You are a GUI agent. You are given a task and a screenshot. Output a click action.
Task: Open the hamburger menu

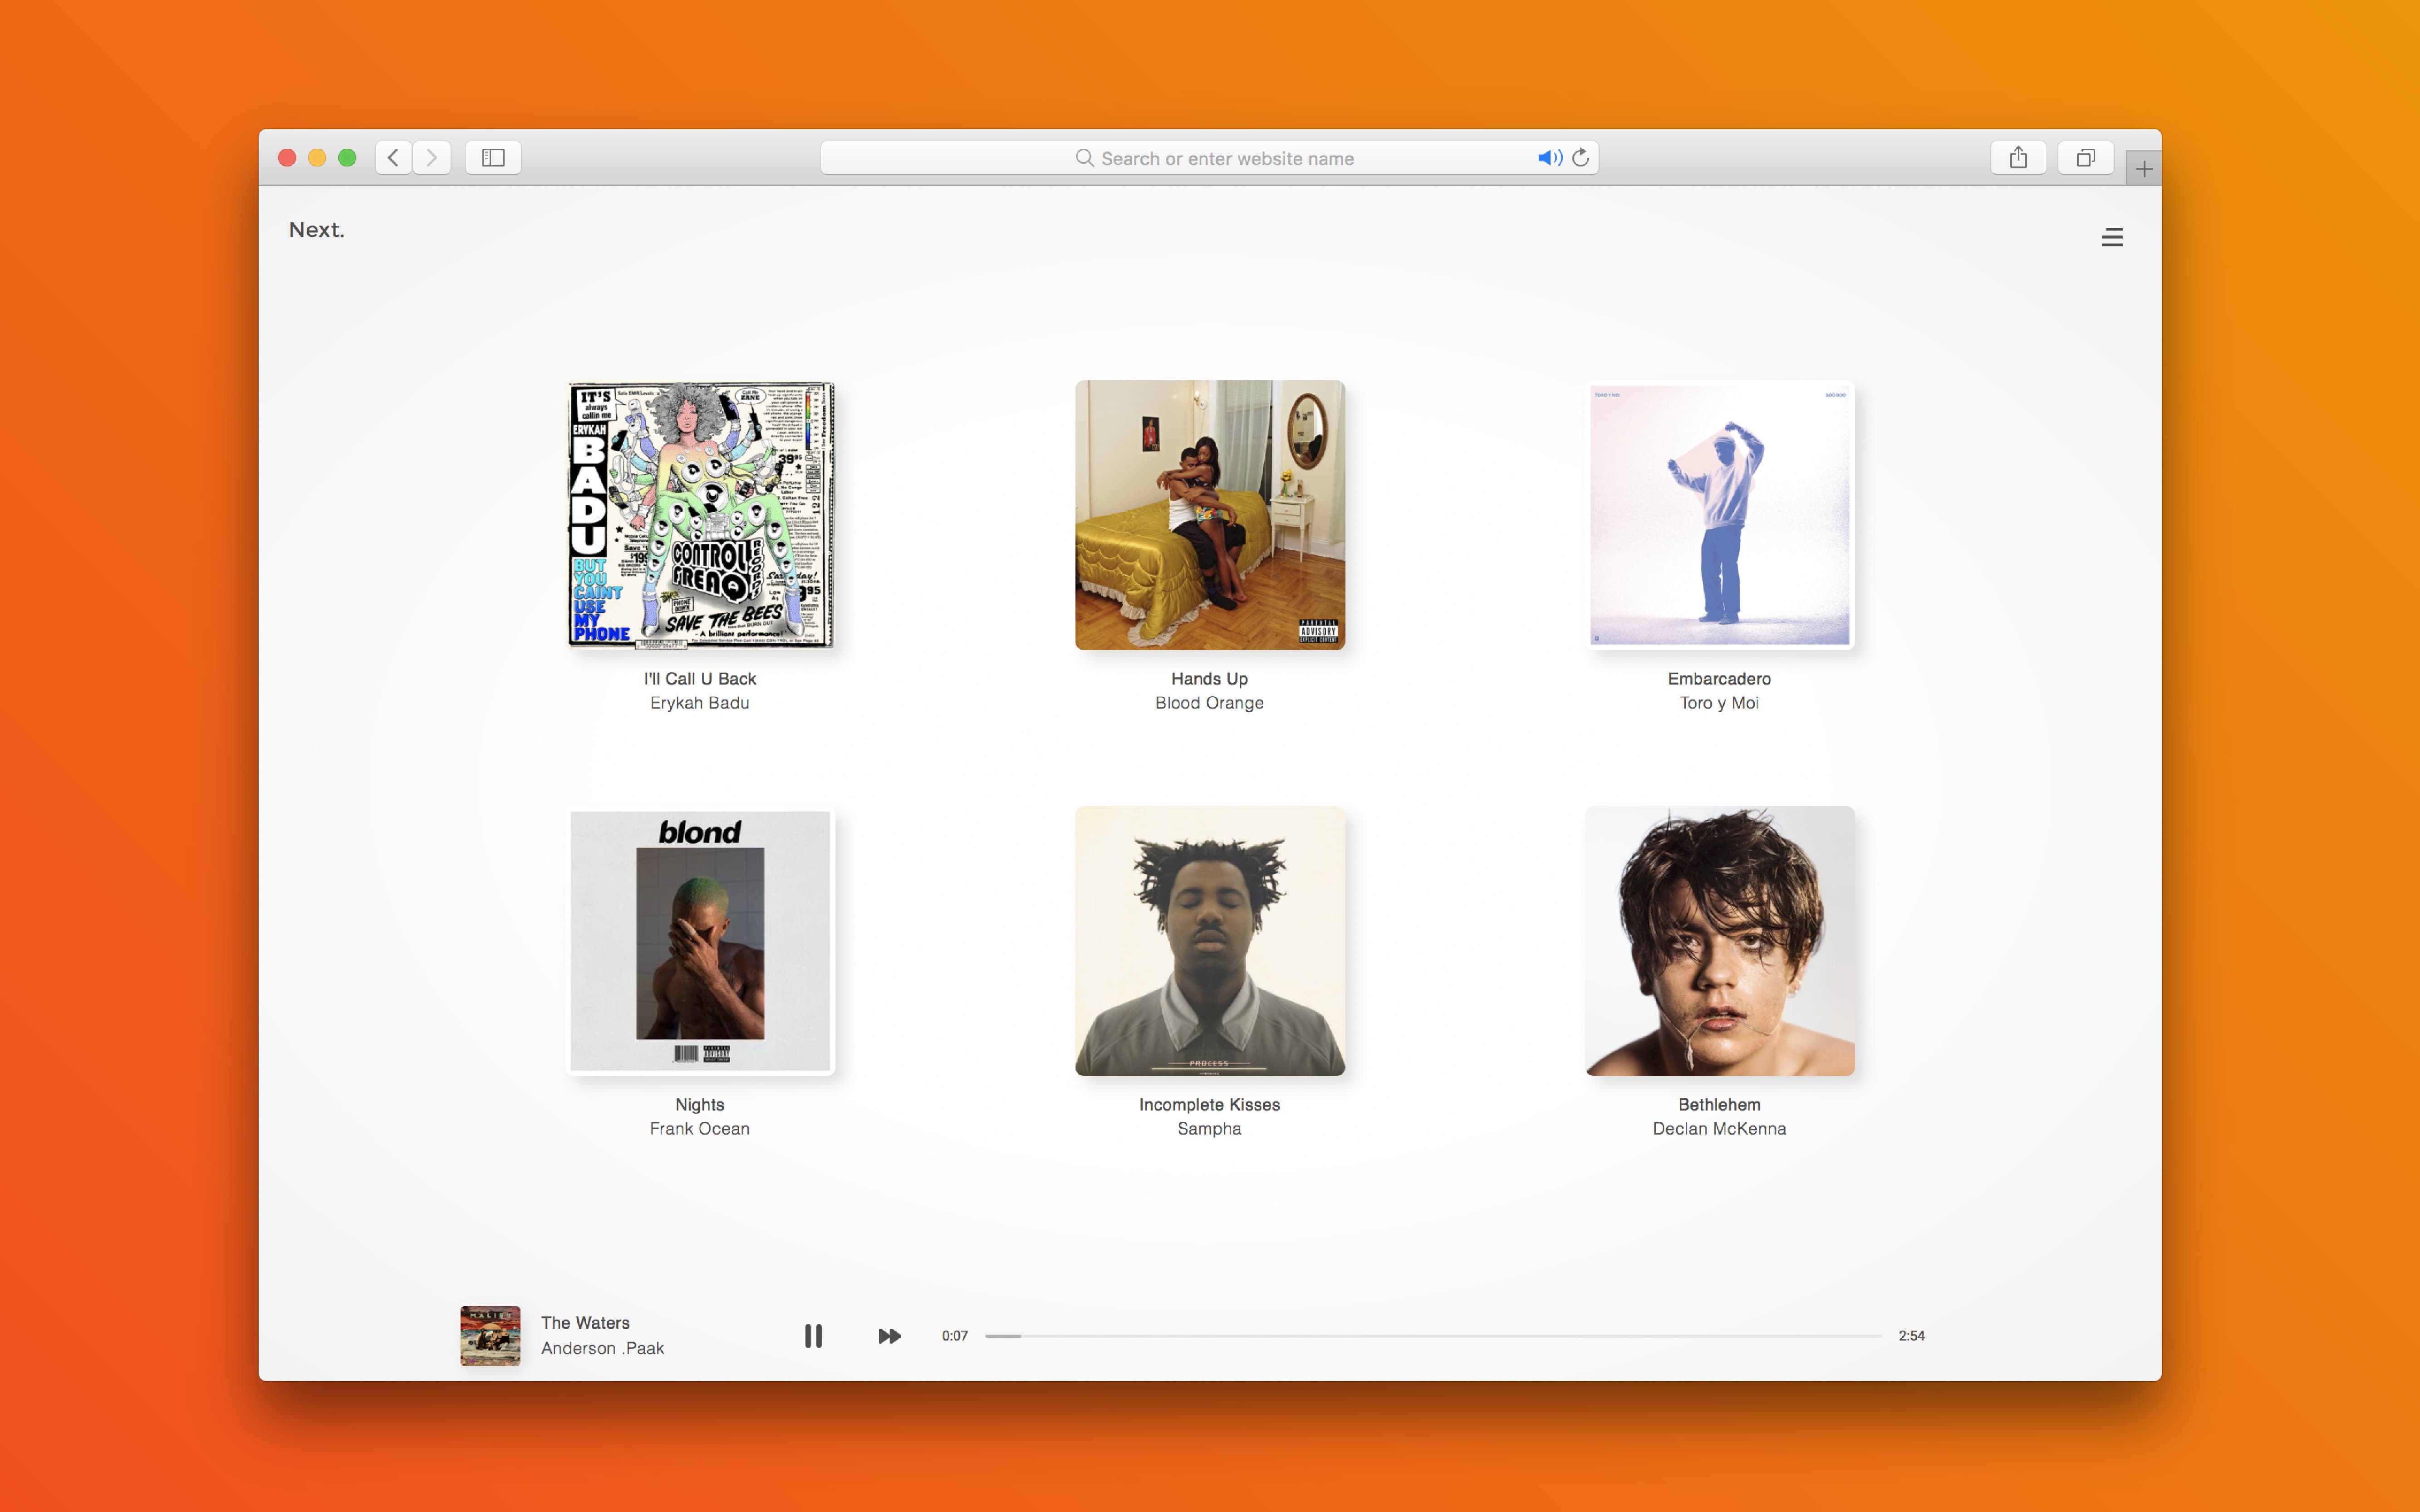[x=2112, y=237]
